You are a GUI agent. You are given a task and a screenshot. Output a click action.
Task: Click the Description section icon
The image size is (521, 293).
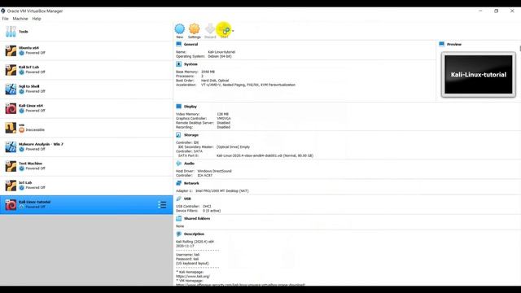179,234
